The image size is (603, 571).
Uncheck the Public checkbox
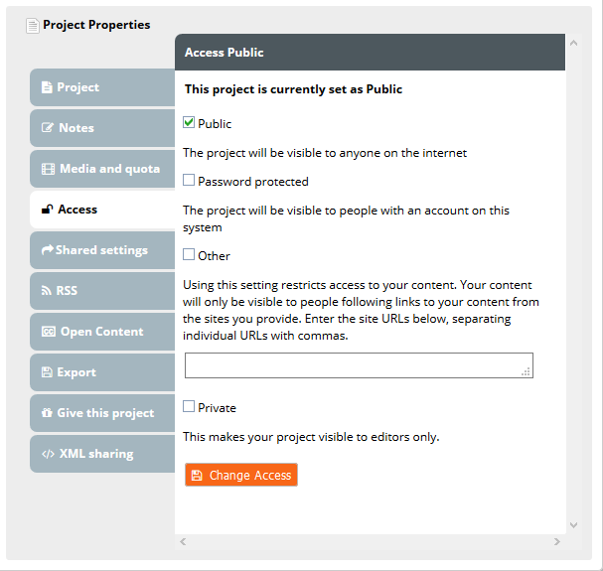click(x=190, y=123)
